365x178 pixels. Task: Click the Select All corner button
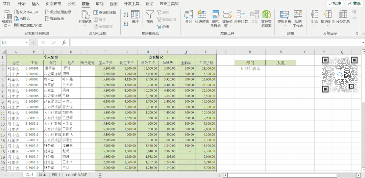3,52
